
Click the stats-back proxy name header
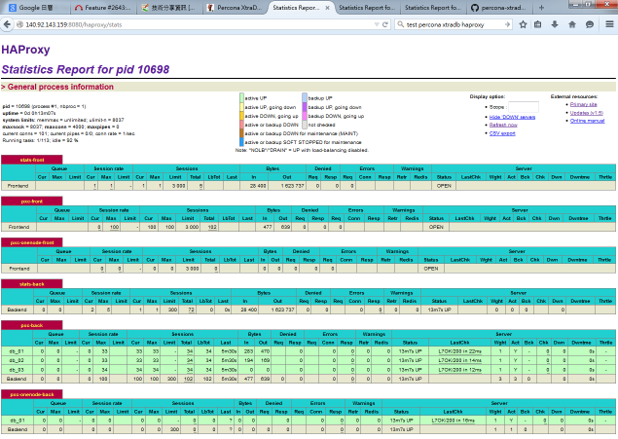coord(32,284)
